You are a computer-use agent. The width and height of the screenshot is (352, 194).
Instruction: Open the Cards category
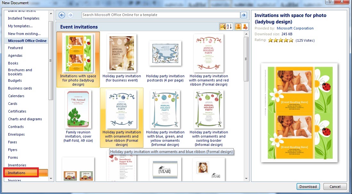pyautogui.click(x=12, y=104)
